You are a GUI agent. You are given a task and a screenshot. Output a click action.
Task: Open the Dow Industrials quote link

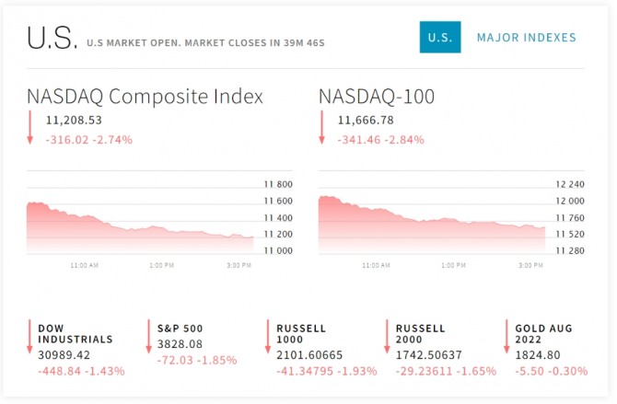point(75,333)
